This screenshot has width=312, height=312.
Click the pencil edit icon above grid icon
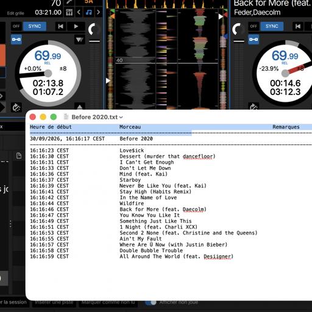[x=69, y=2]
